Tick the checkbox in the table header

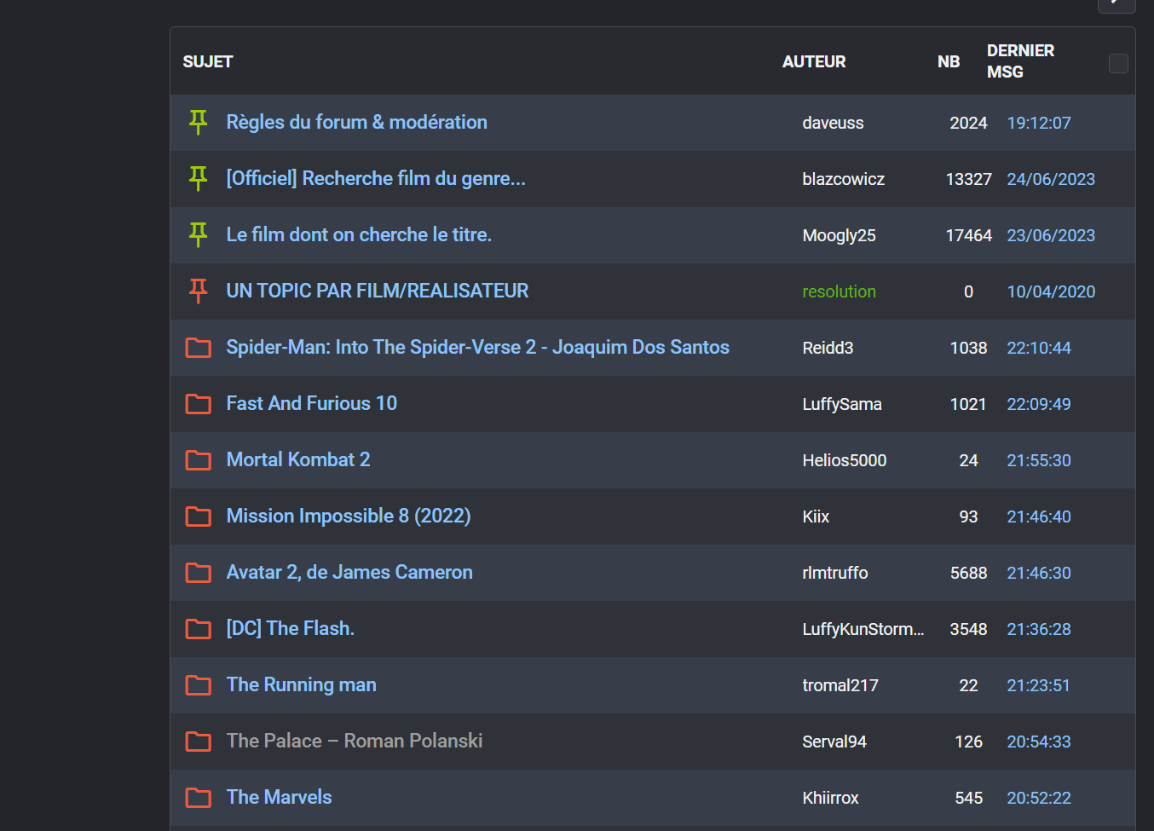click(x=1118, y=63)
